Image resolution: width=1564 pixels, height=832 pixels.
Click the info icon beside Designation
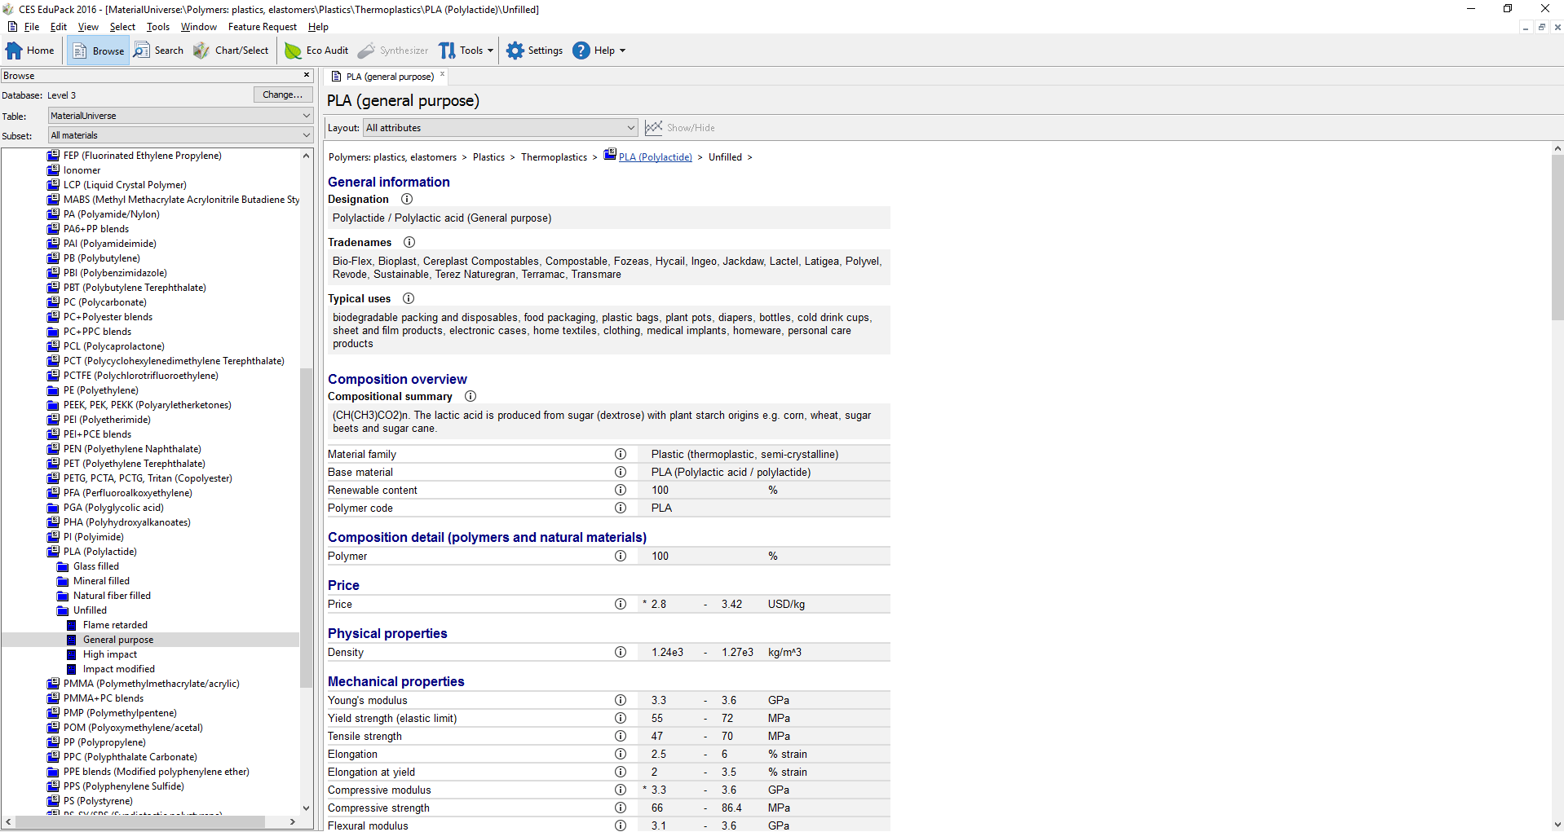click(x=407, y=199)
